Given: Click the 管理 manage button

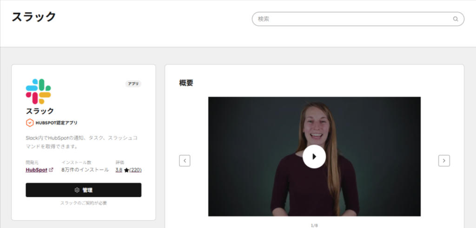Looking at the screenshot, I should coord(84,190).
